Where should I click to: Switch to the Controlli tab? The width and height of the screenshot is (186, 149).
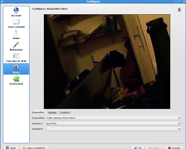(x=65, y=112)
